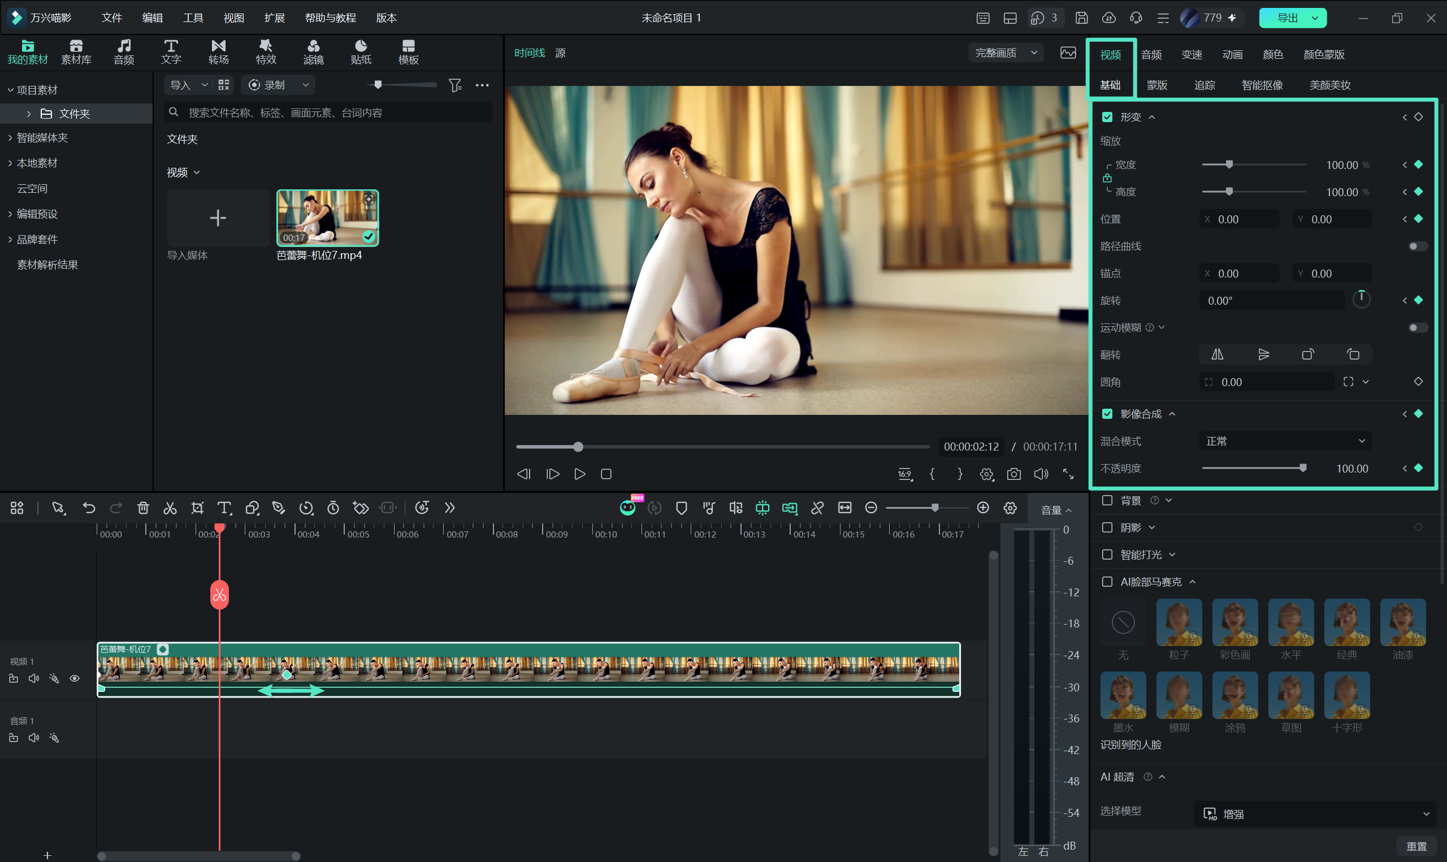Click zoom-in plus icon on timeline
The height and width of the screenshot is (862, 1447).
[x=983, y=508]
